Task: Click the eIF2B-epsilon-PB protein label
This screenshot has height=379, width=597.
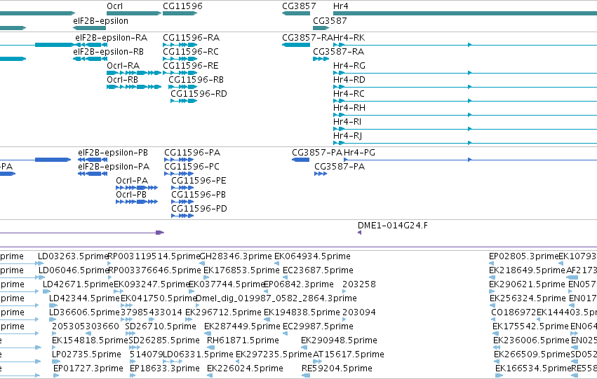Action: click(113, 153)
